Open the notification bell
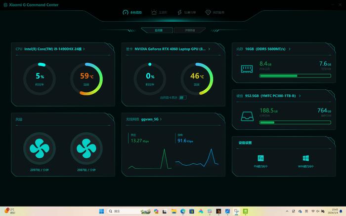The image size is (346, 216). tap(341, 212)
